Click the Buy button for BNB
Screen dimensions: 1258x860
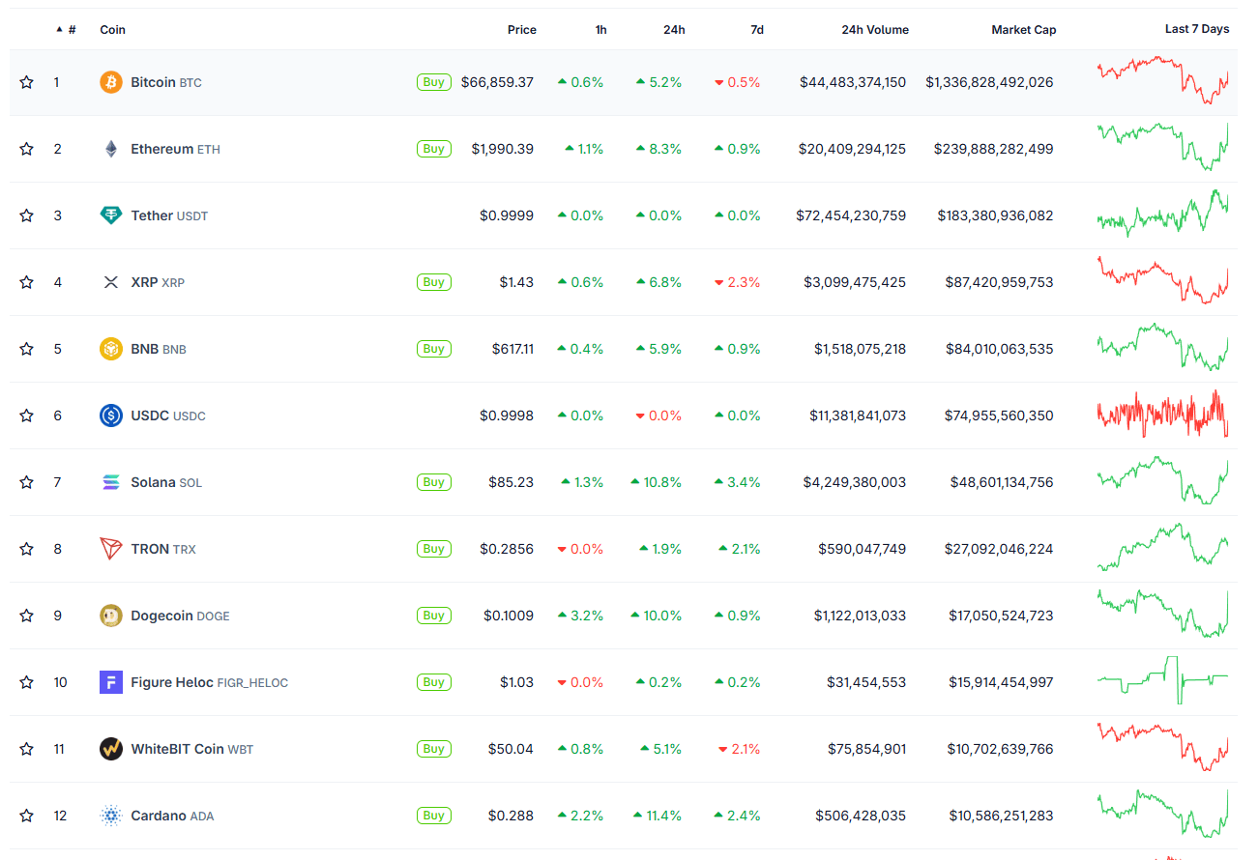point(433,349)
